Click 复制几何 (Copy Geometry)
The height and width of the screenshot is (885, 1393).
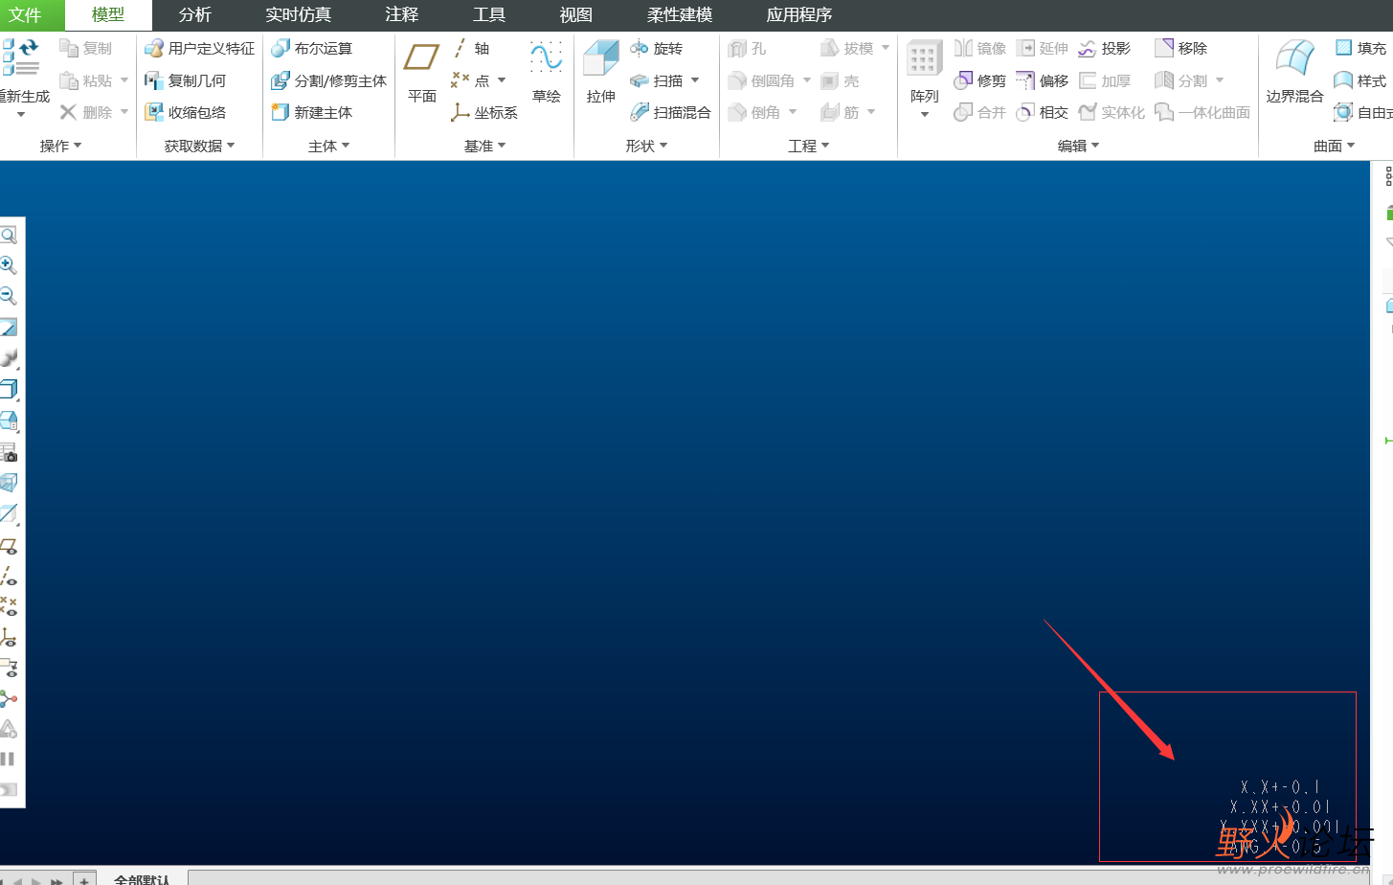[x=186, y=81]
